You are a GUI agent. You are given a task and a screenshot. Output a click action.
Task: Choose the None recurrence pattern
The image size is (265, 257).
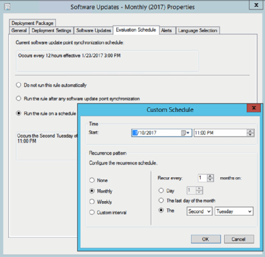(98, 180)
